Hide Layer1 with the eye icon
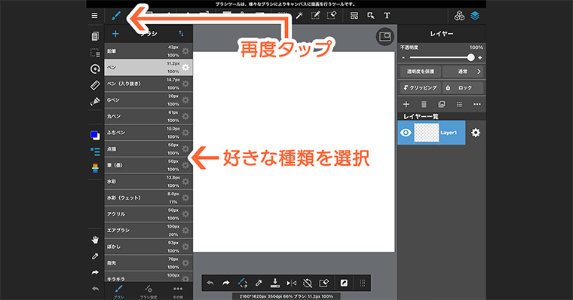 [x=406, y=133]
